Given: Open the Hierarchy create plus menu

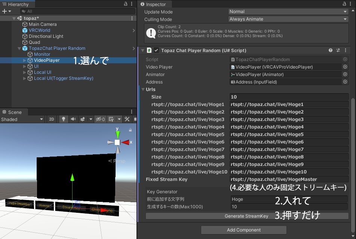Looking at the screenshot, I should 6,11.
